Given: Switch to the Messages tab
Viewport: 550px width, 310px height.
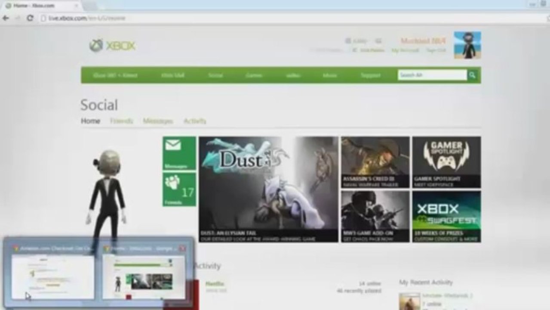Looking at the screenshot, I should (158, 121).
